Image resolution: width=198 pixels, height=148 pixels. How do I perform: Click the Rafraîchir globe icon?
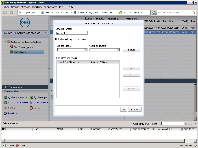coord(5,113)
